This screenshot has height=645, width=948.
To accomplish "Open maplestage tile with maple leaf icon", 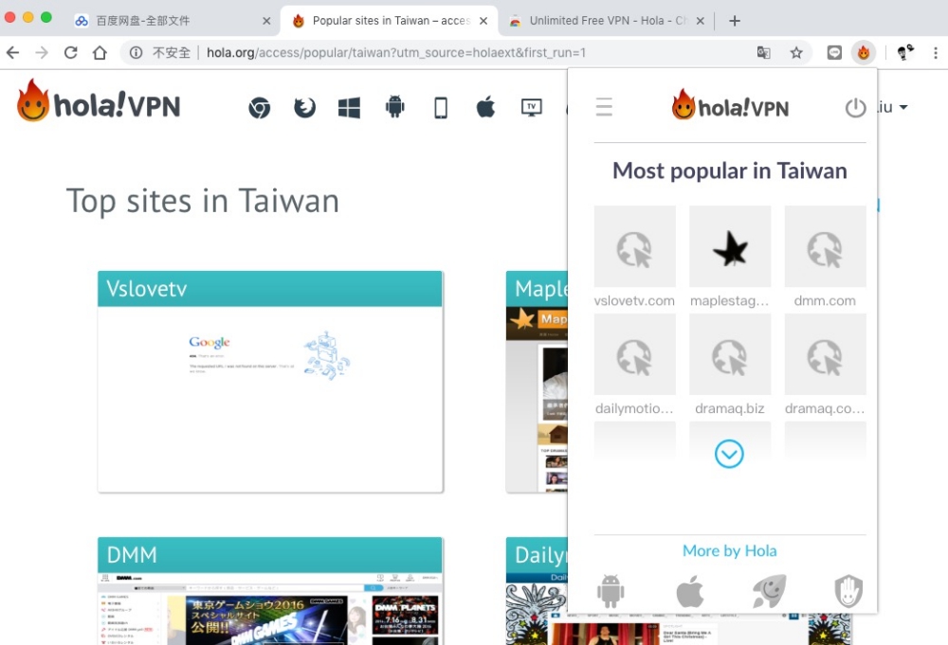I will 730,246.
